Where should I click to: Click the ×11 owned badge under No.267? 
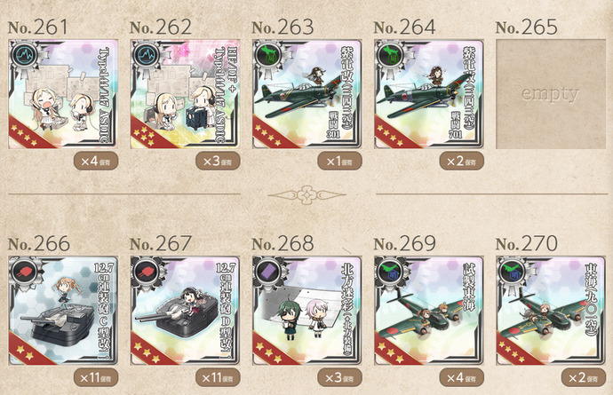218,378
